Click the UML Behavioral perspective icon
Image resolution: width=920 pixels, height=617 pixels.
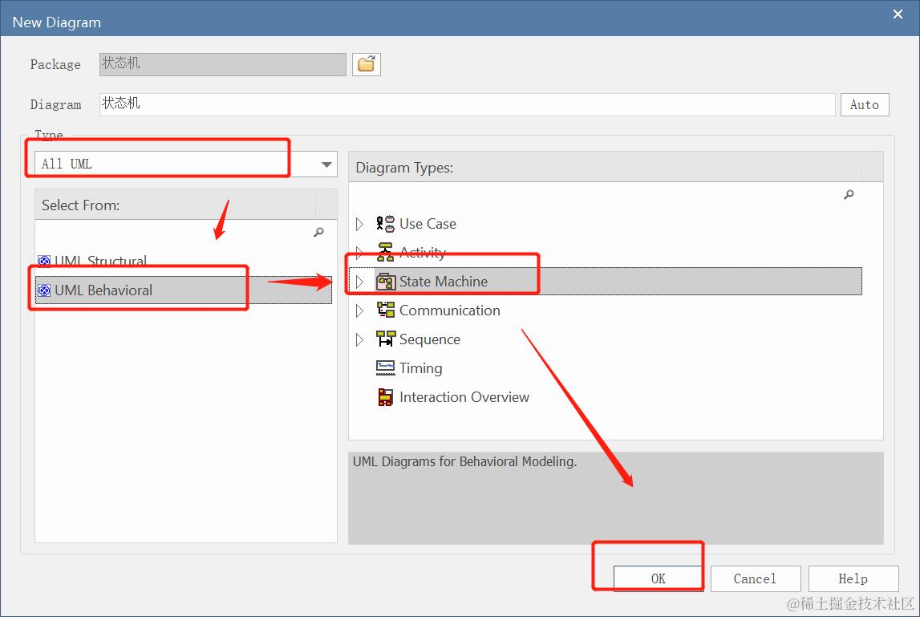point(44,290)
